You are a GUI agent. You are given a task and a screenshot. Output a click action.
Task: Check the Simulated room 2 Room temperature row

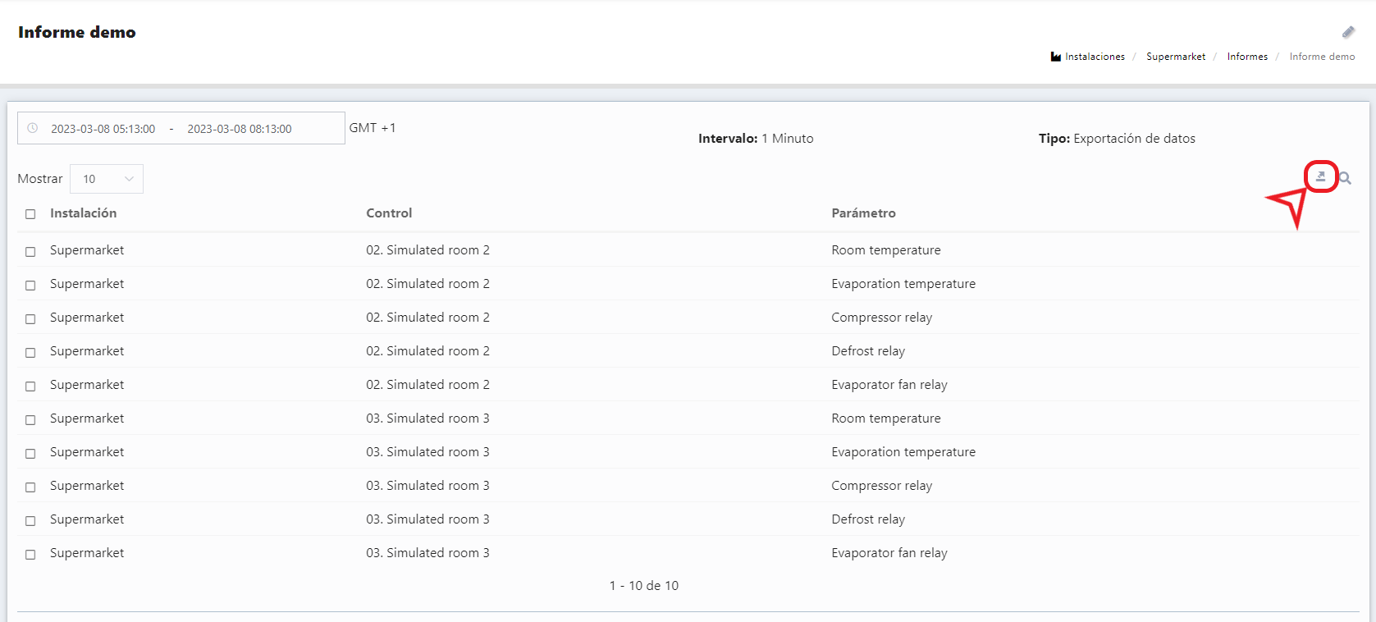click(30, 252)
